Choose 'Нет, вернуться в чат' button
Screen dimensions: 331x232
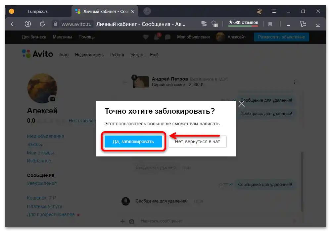click(x=197, y=142)
